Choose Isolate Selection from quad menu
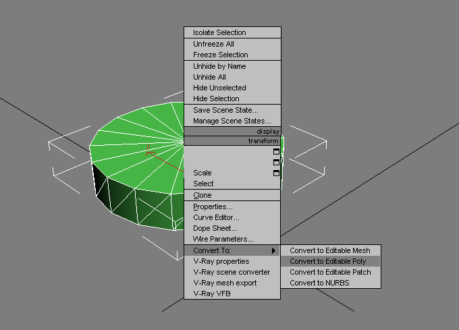Screen dimensions: 459x330 pyautogui.click(x=232, y=32)
